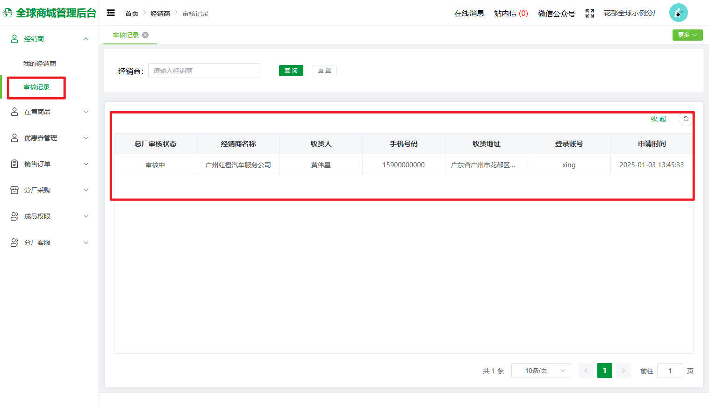
Task: Click the 重置 reset button
Action: tap(324, 70)
